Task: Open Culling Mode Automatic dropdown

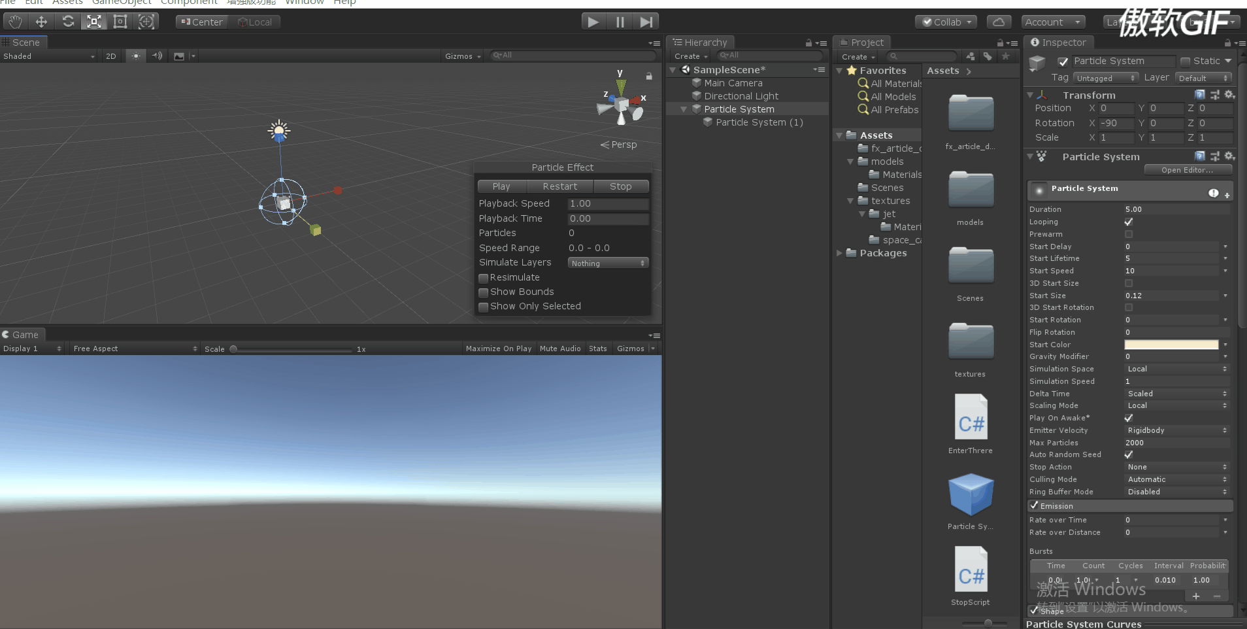Action: pyautogui.click(x=1177, y=479)
